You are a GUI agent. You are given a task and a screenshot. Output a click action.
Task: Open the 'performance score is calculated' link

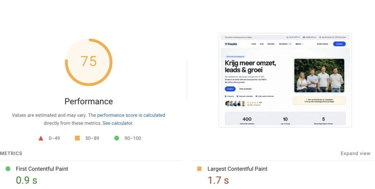(131, 115)
